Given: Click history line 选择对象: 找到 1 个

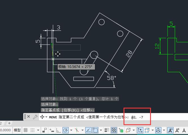Looking at the screenshot, I should point(80,99).
